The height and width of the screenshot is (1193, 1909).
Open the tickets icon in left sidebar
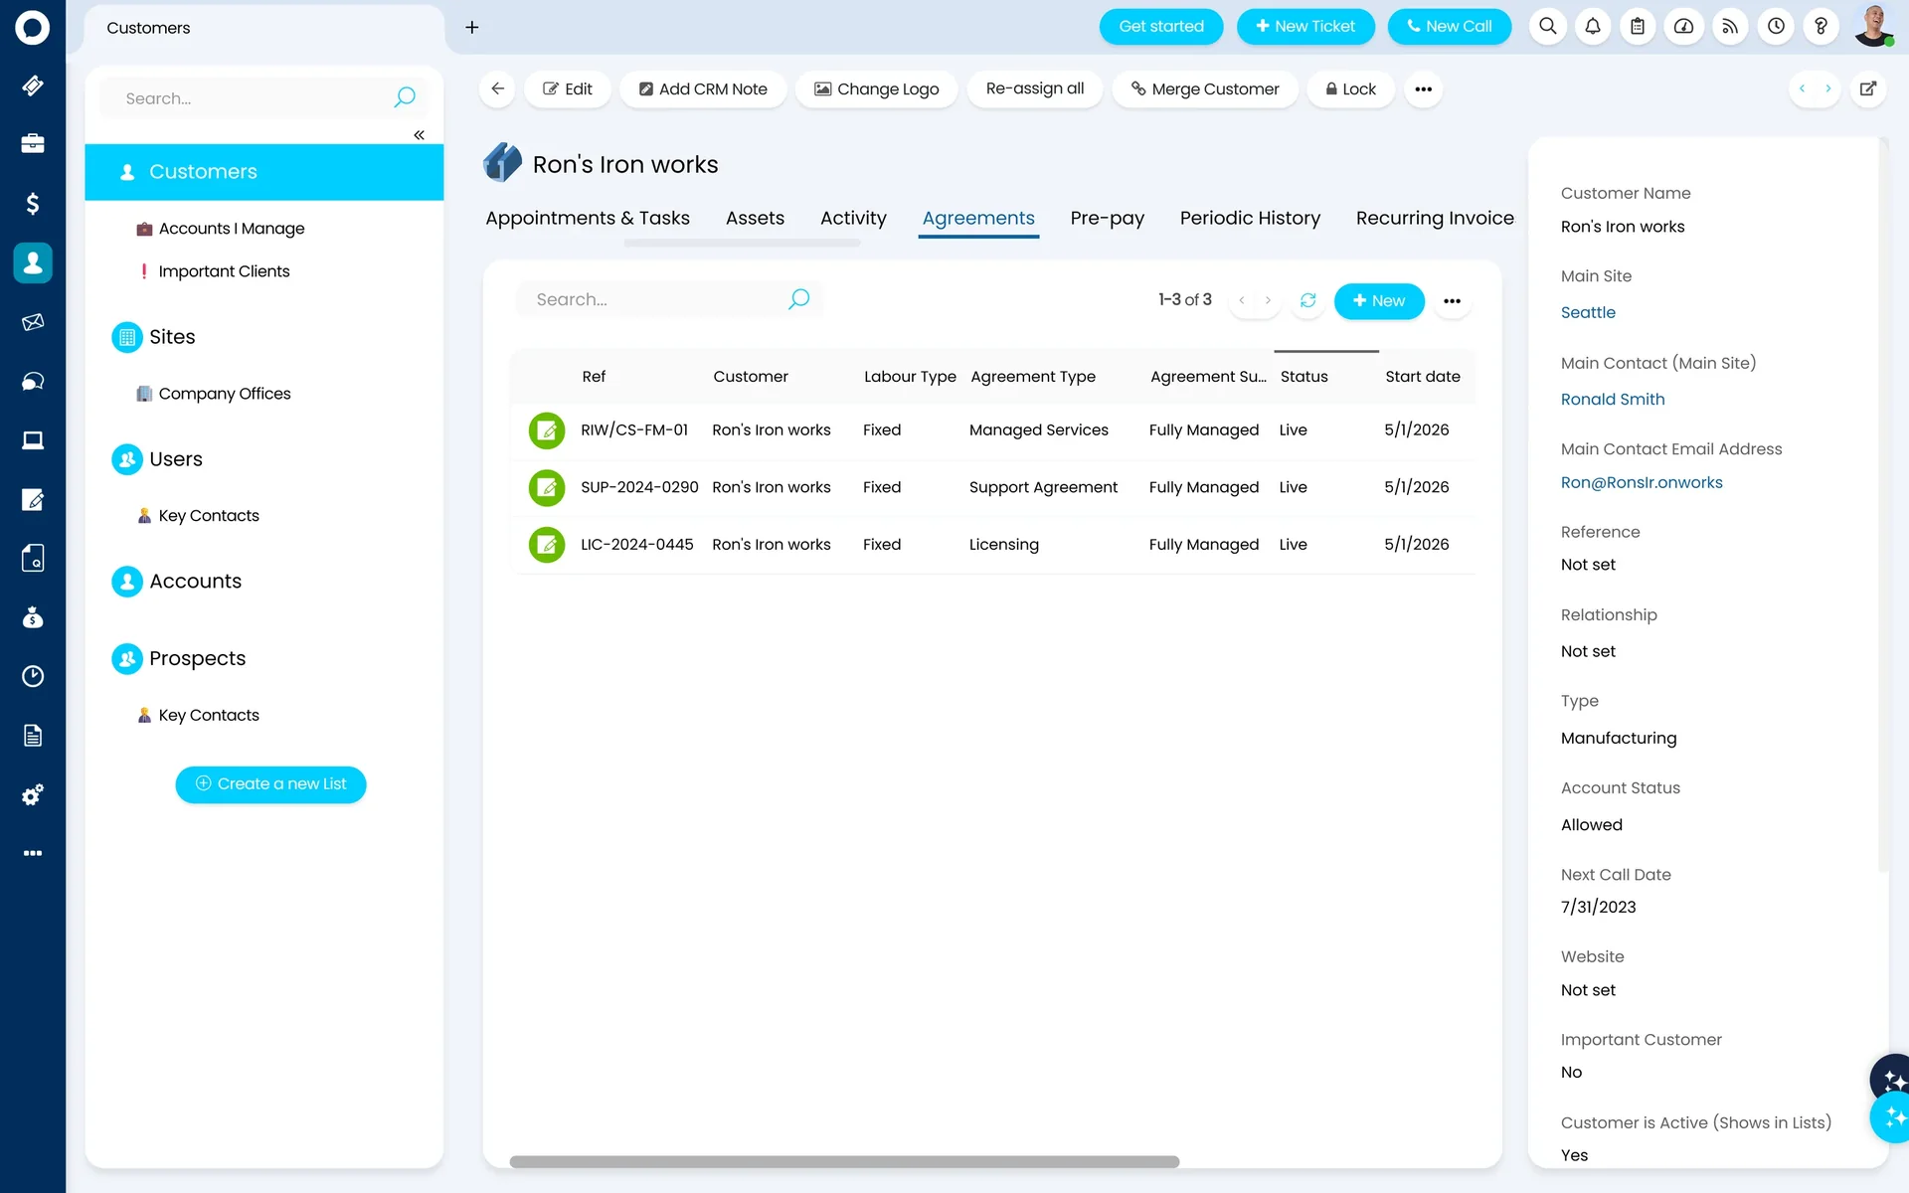[33, 85]
